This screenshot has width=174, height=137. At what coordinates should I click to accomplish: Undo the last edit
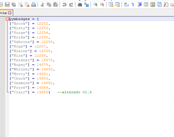pos(65,5)
